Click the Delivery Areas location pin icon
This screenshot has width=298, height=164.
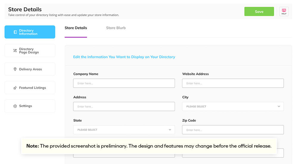tap(15, 69)
